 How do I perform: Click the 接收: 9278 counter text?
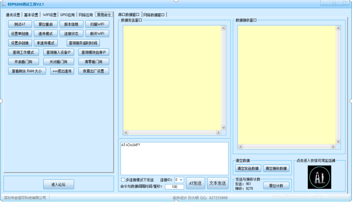[x=244, y=188]
